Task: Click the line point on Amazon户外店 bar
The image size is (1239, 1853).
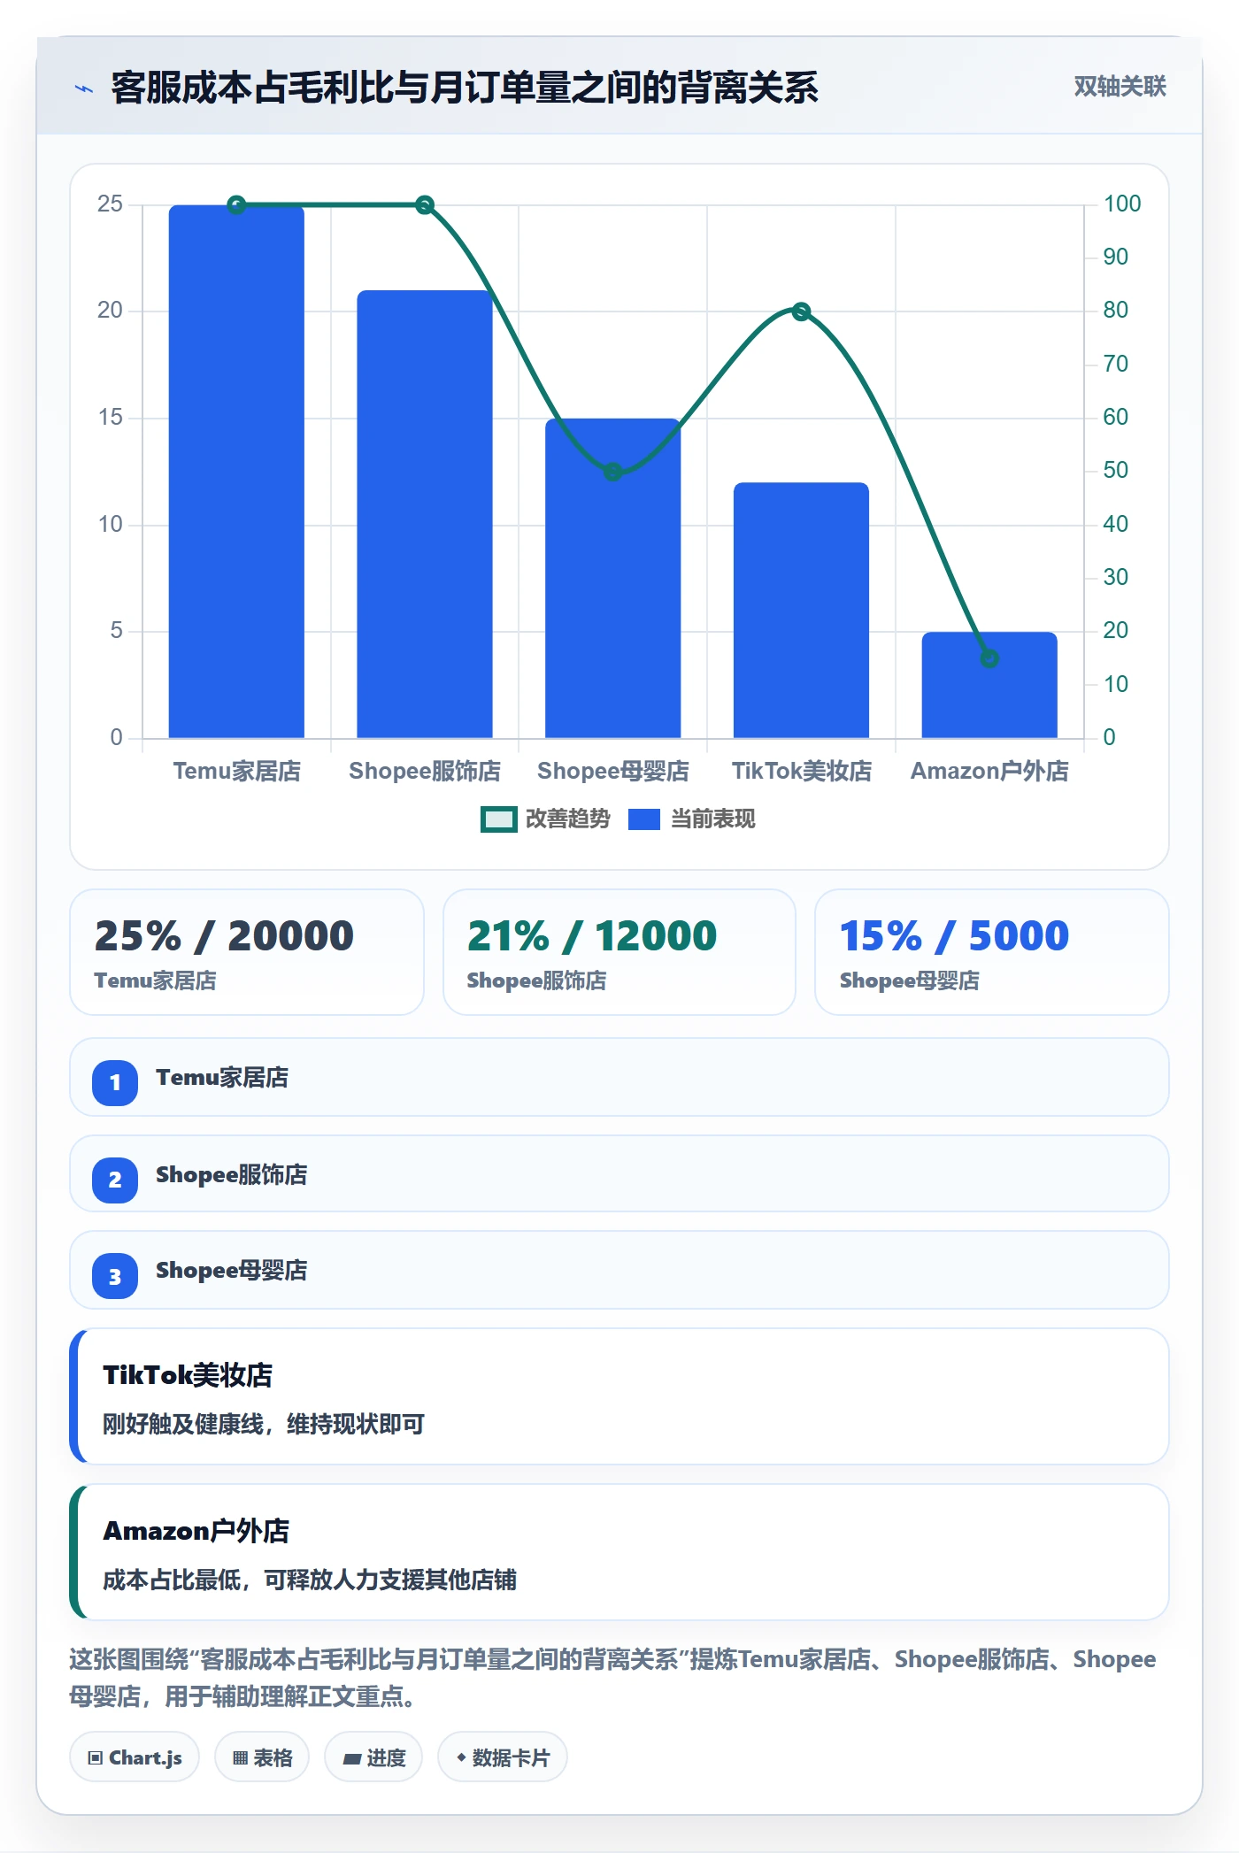Action: click(x=989, y=658)
